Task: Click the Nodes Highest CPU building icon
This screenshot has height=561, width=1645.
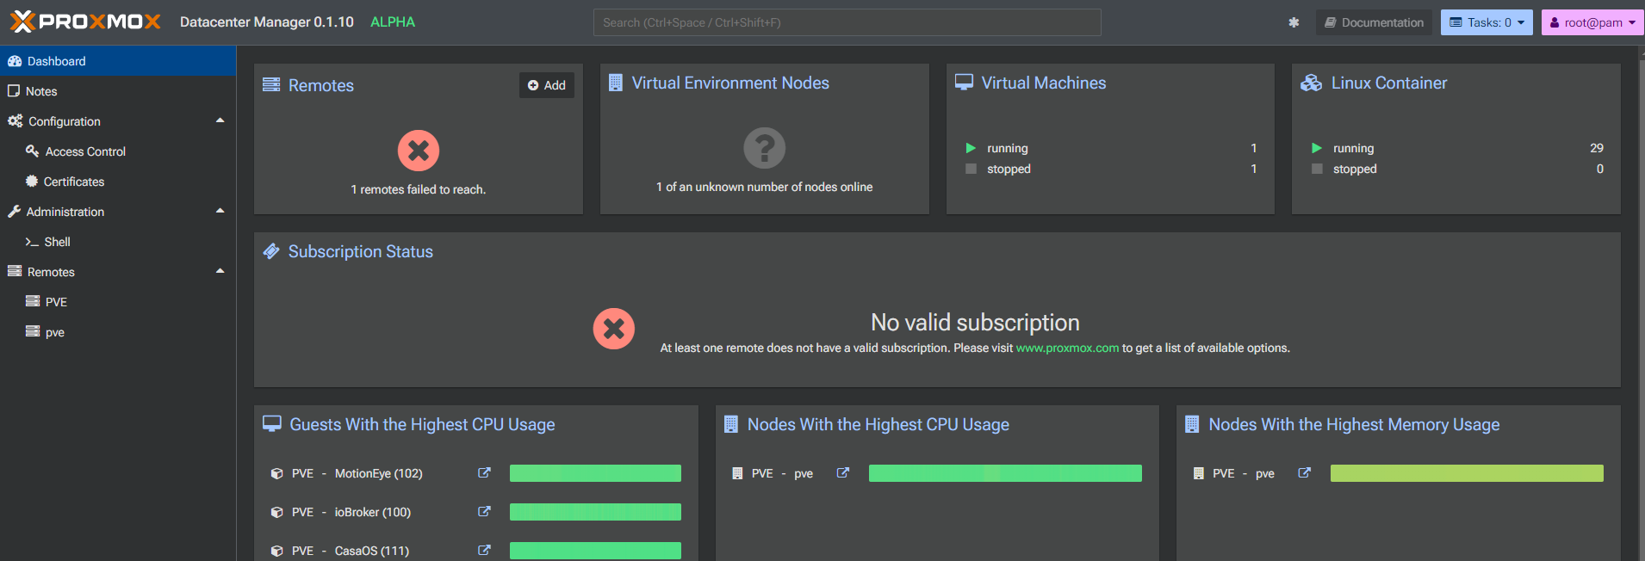Action: (x=731, y=424)
